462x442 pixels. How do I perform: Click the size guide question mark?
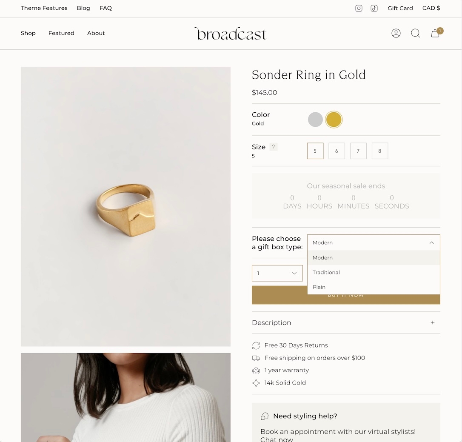click(274, 147)
